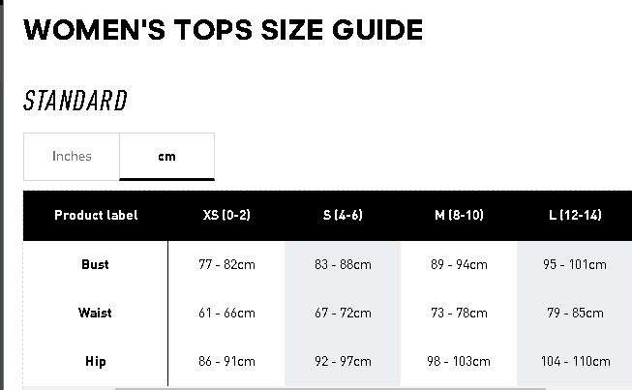Image resolution: width=632 pixels, height=390 pixels.
Task: Click the 104 - 110cm hip cell
Action: click(575, 361)
